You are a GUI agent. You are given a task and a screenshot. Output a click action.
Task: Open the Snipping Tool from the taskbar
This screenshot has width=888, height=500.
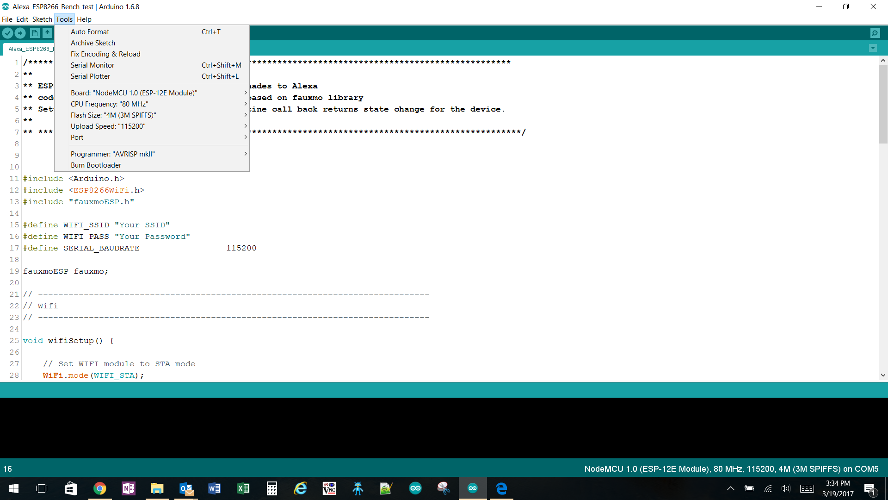pyautogui.click(x=444, y=488)
